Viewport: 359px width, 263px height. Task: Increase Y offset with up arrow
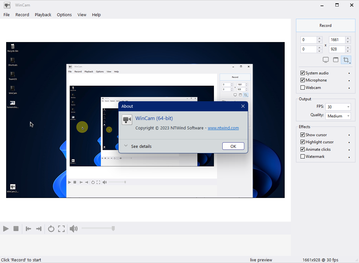[319, 47]
